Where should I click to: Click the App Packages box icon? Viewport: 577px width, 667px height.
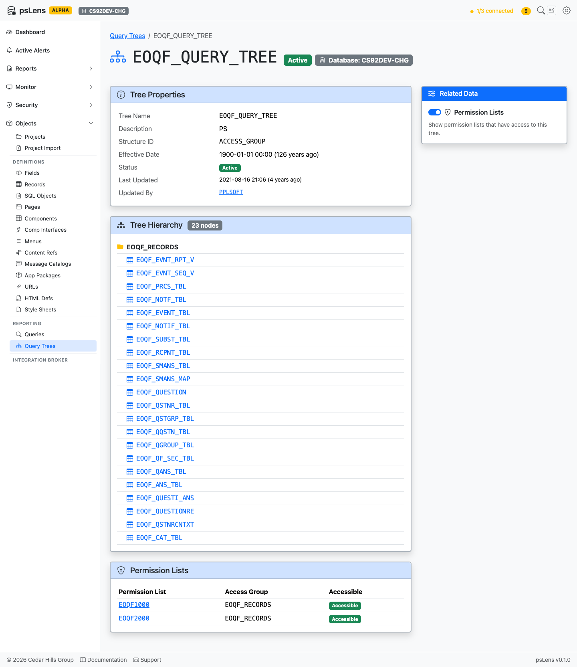tap(19, 275)
